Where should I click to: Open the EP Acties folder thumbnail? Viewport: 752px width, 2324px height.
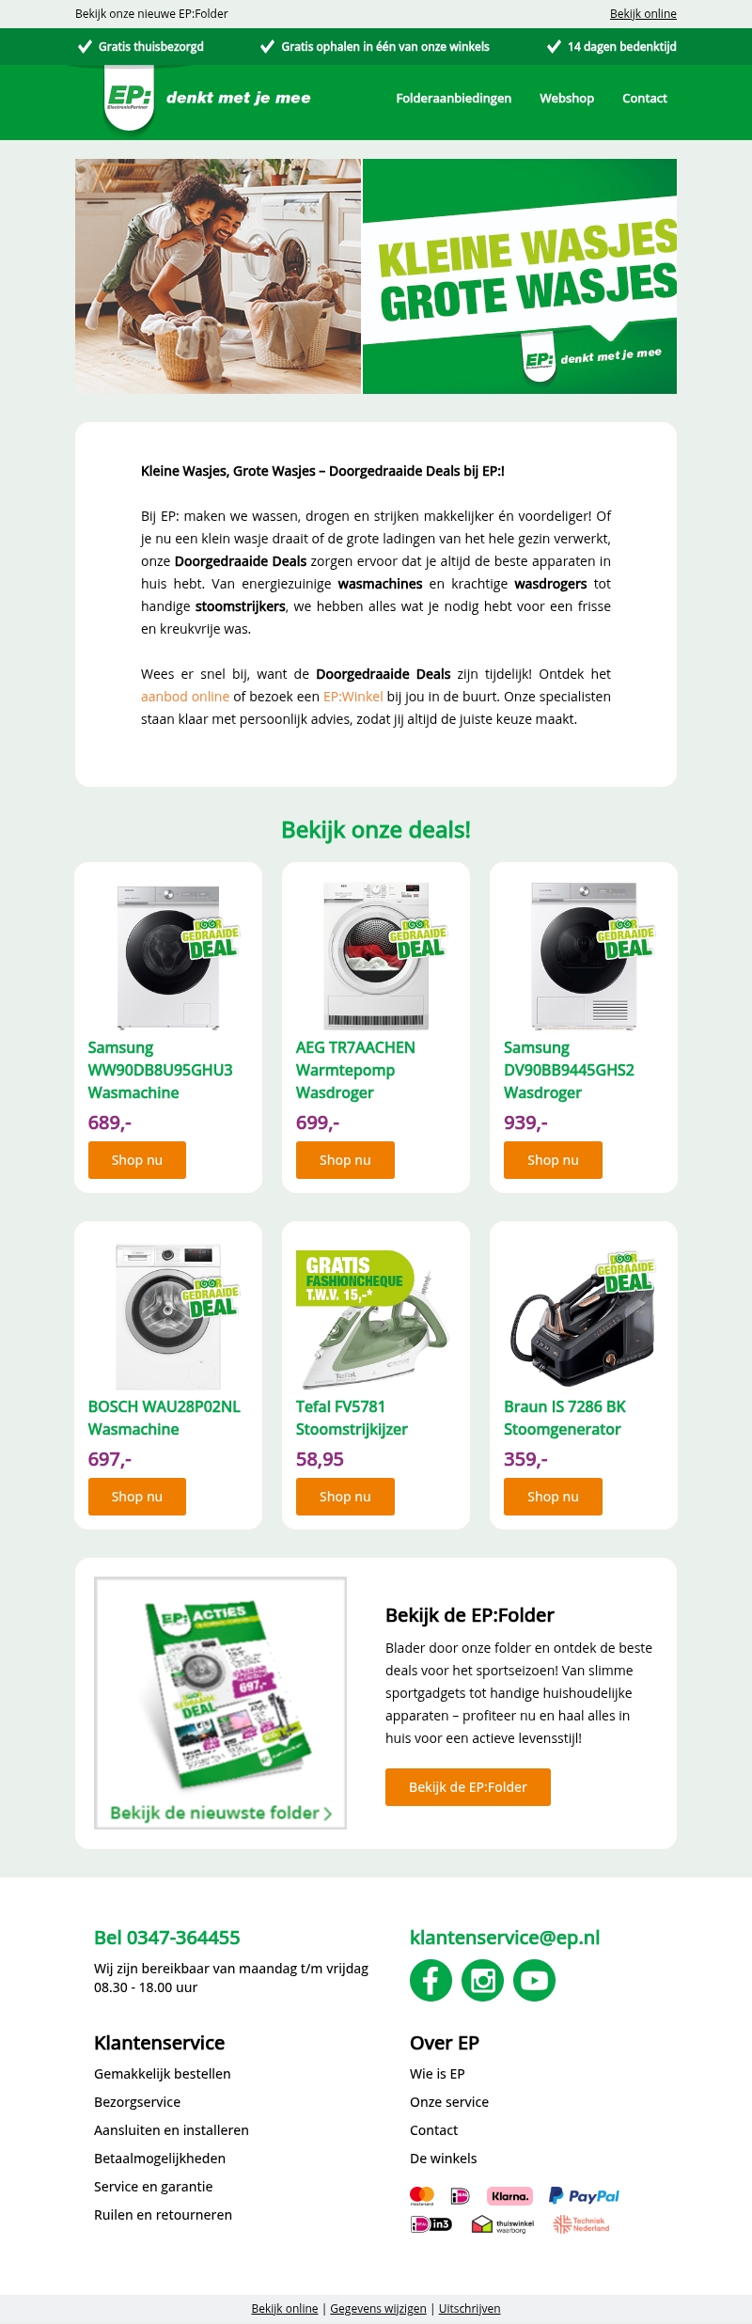point(221,1703)
